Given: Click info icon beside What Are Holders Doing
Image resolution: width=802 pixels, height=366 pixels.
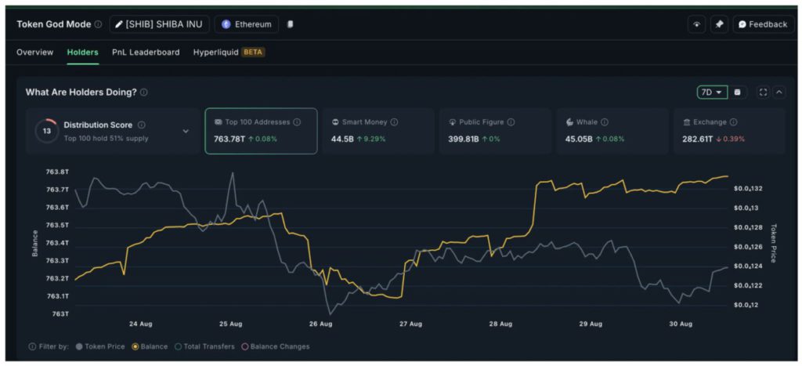Looking at the screenshot, I should click(x=143, y=92).
